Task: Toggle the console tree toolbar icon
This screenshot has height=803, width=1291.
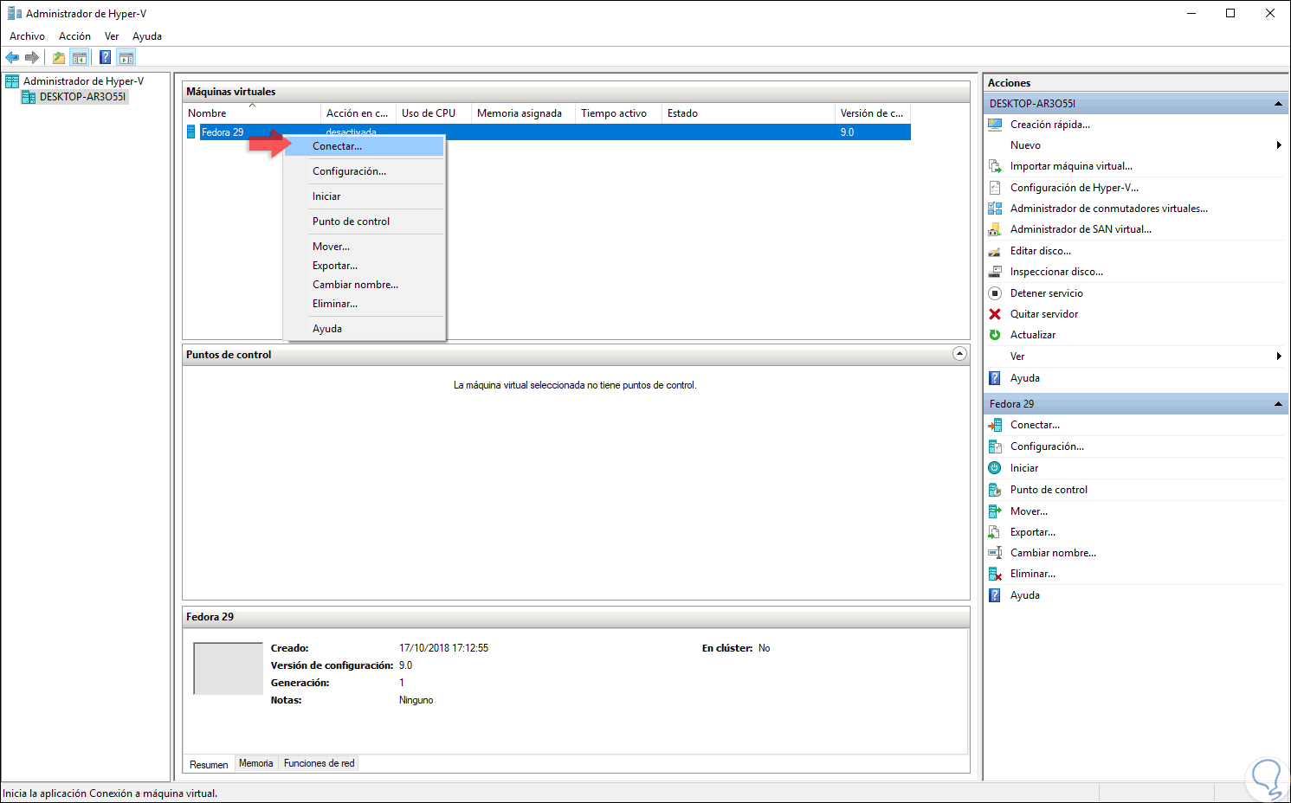Action: coord(80,58)
